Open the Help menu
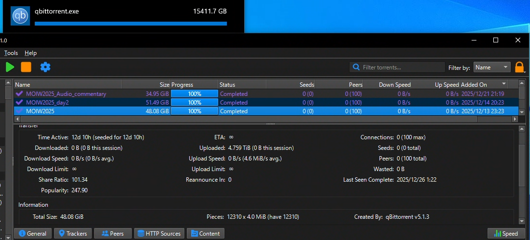Screen dimensions: 530x240 (30, 53)
